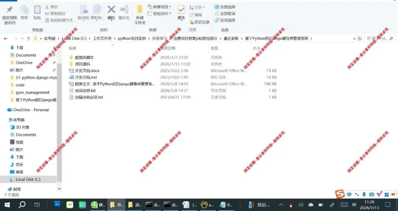Click the 最近更新 breadcrumb

(x=231, y=38)
